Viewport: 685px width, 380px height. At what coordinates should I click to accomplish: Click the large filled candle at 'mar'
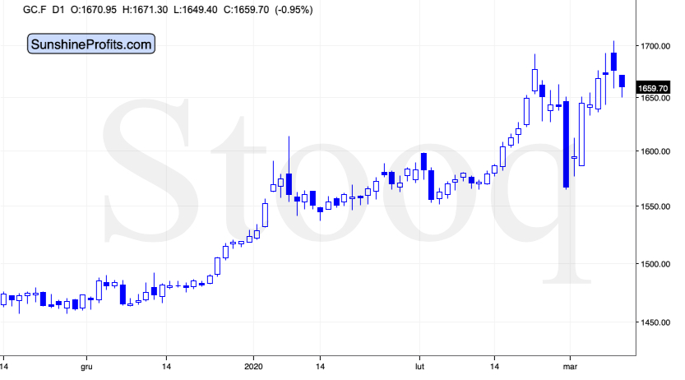[566, 144]
